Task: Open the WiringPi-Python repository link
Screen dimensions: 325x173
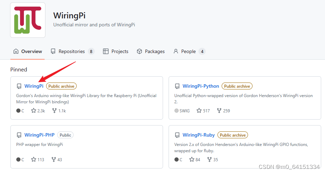Action: [x=201, y=86]
